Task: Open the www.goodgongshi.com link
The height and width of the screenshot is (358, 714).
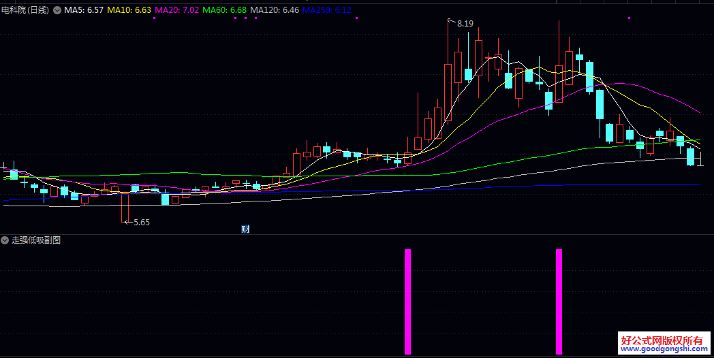Action: point(664,349)
